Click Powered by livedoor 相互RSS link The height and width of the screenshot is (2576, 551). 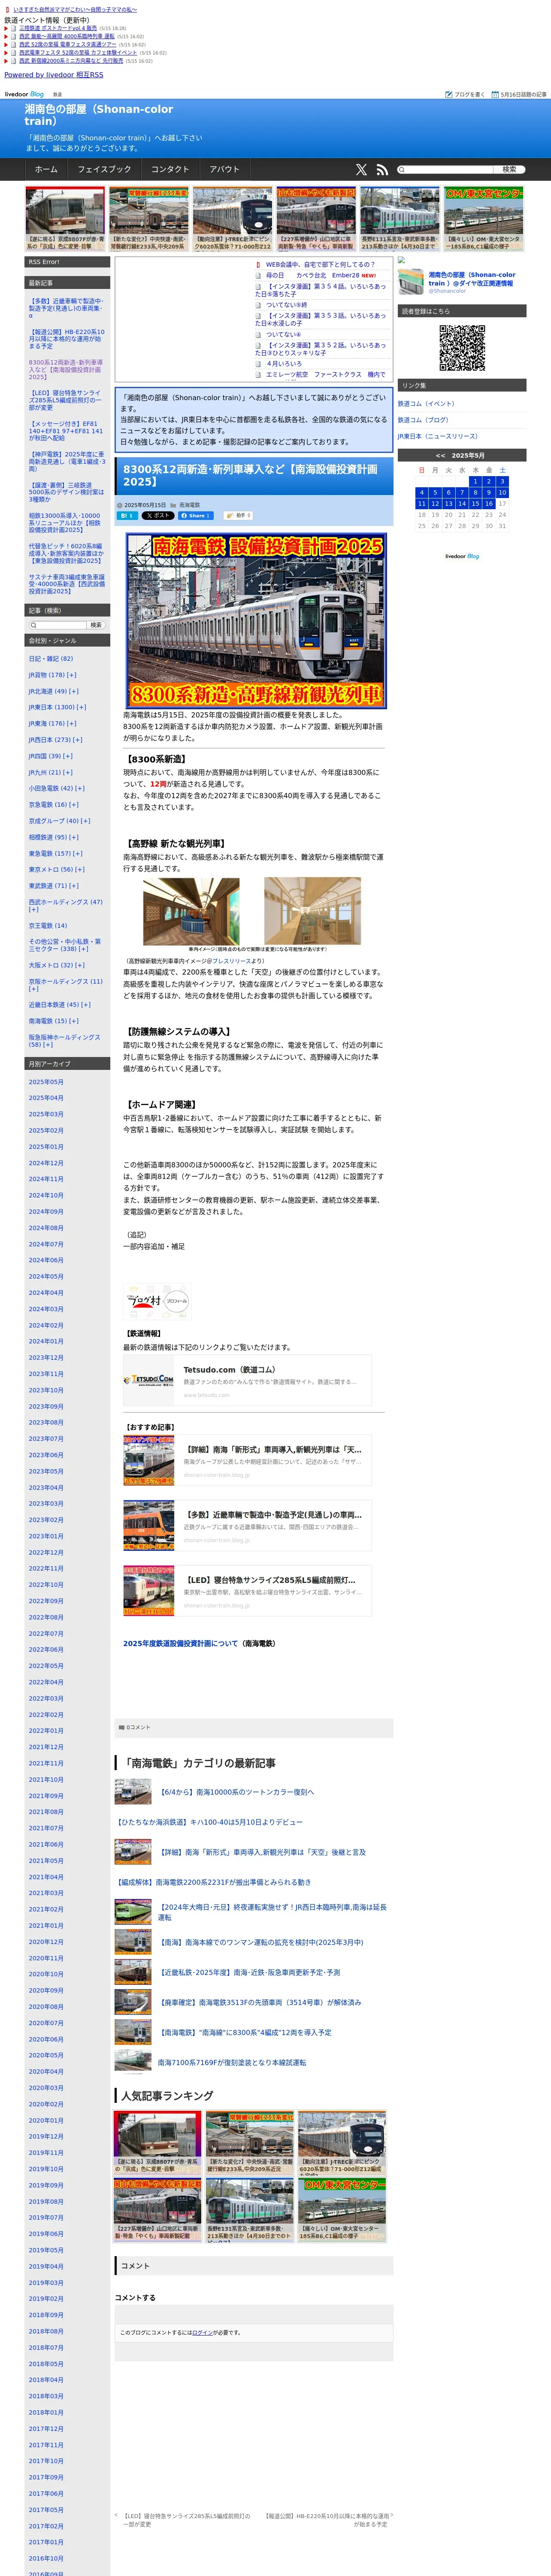point(54,75)
